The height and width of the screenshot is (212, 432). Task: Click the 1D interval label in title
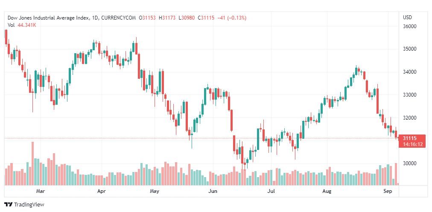pyautogui.click(x=95, y=18)
